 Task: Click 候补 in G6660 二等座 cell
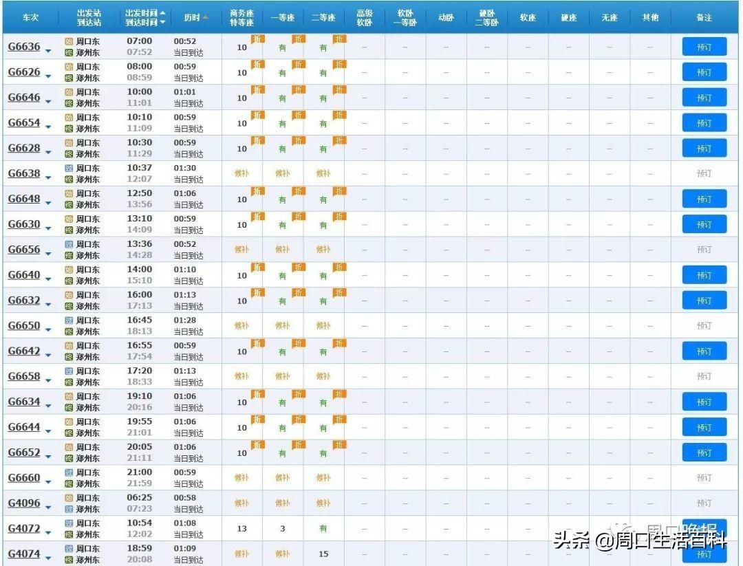coord(323,478)
